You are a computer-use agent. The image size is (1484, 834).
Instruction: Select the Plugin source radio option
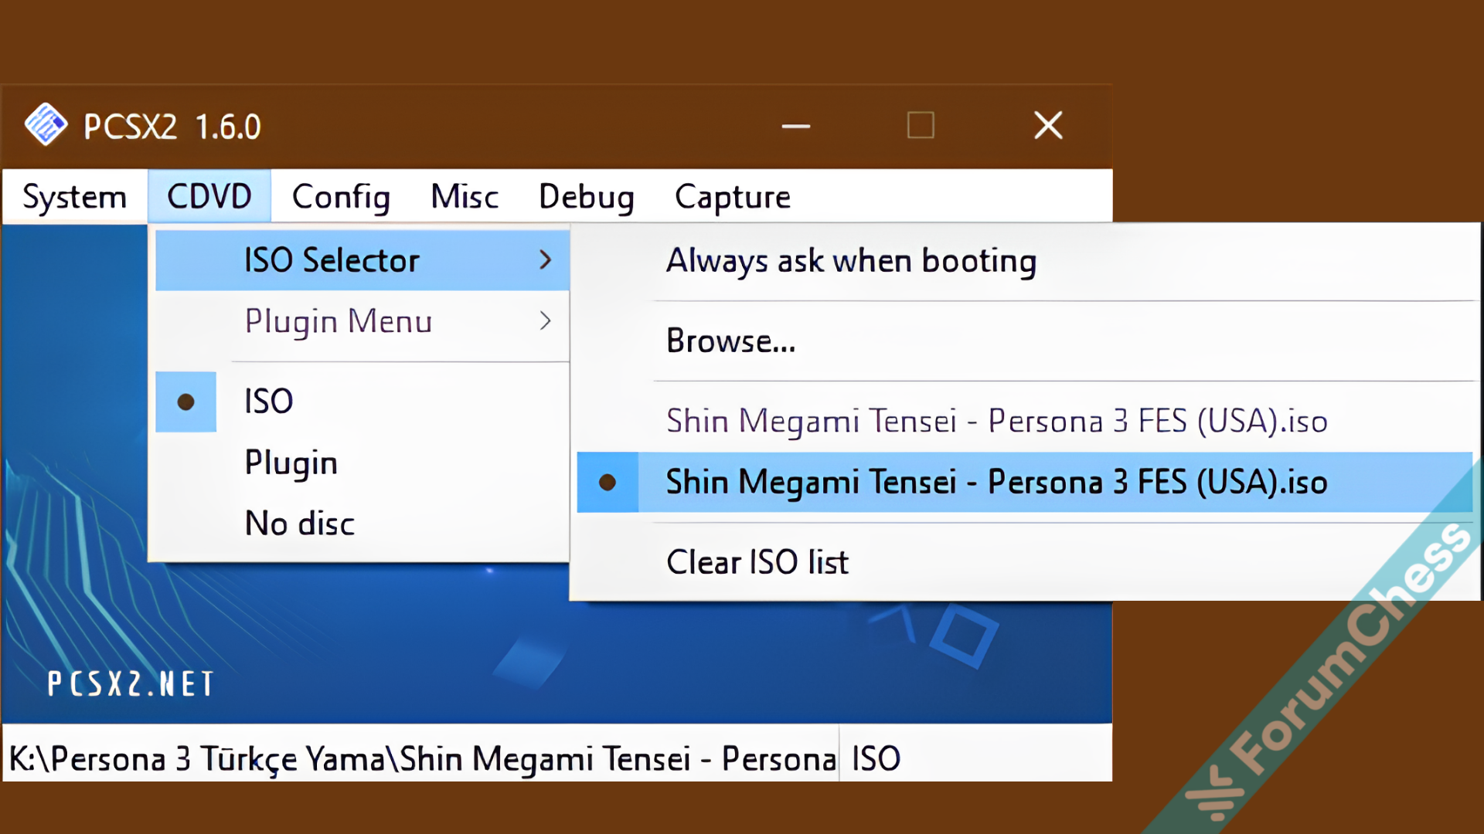(362, 463)
